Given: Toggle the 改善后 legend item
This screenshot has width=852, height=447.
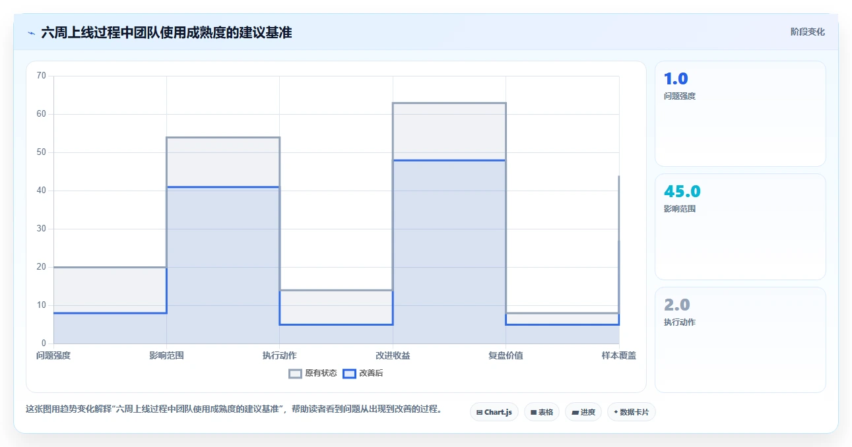Looking at the screenshot, I should pos(363,373).
